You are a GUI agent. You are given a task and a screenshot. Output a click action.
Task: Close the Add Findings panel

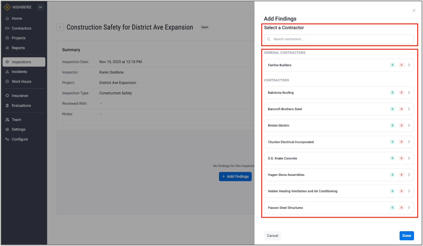414,11
